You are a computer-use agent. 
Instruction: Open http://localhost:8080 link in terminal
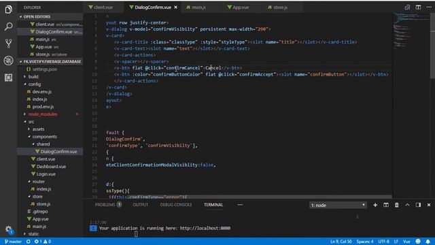coord(205,229)
